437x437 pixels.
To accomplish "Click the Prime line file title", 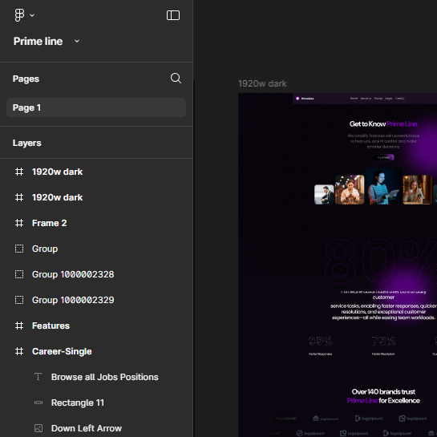I will pos(38,41).
